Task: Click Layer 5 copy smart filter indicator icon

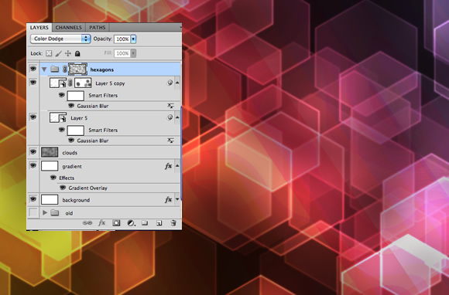Action: click(x=170, y=83)
